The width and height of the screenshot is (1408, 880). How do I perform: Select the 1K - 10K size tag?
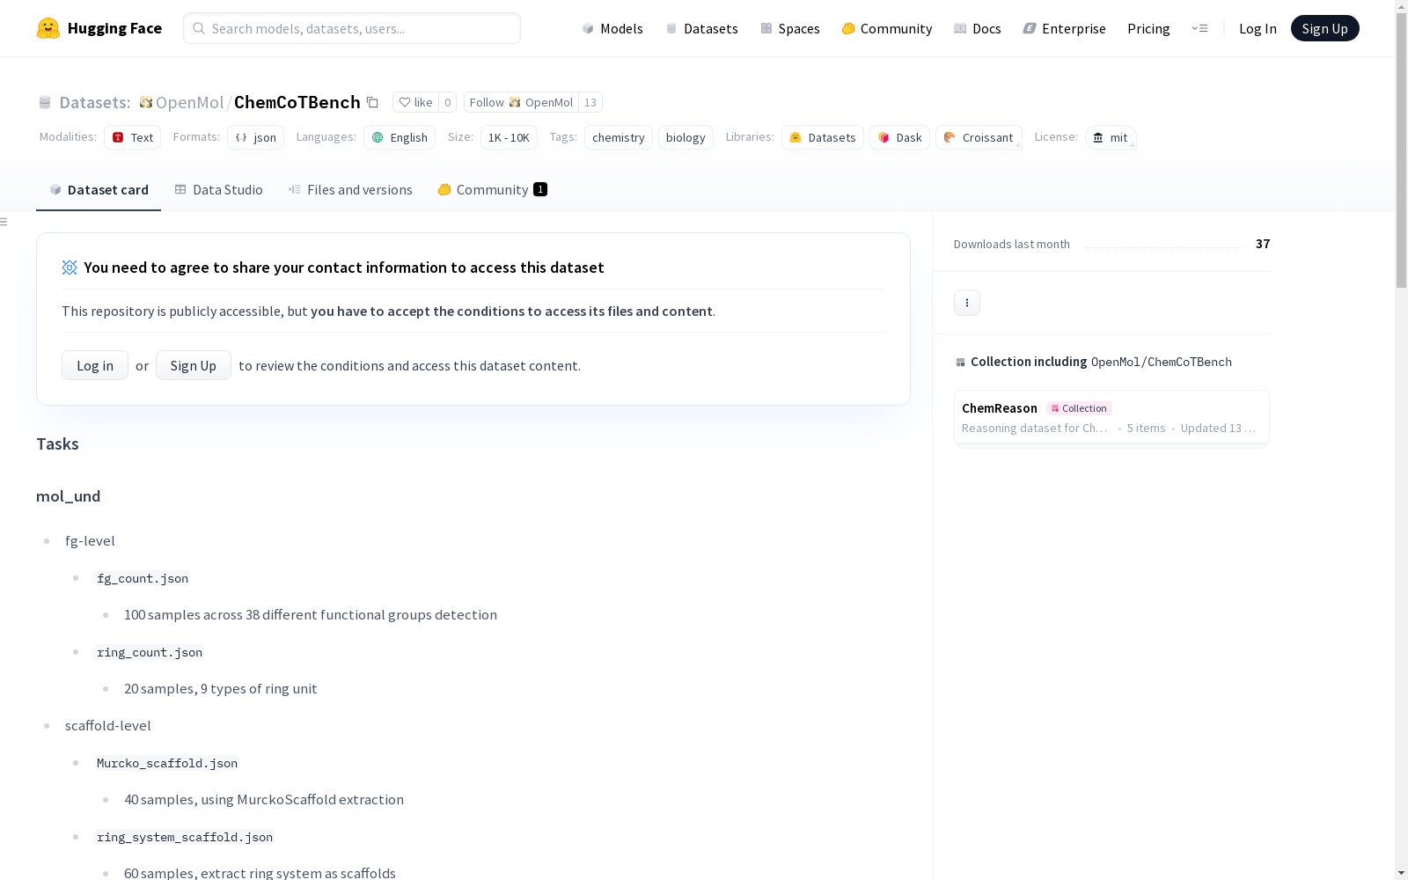click(509, 137)
